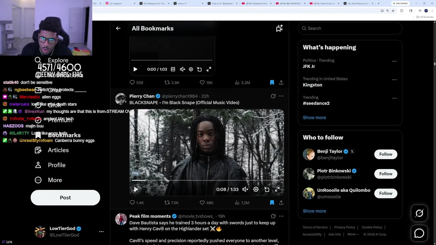Follow Benji Taylor
The image size is (436, 245).
(x=386, y=154)
